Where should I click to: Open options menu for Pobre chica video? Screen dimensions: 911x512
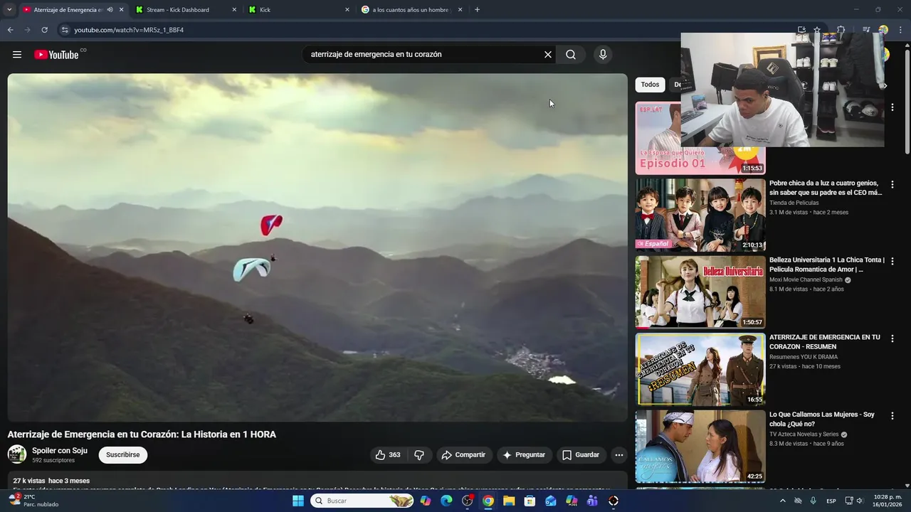pos(892,184)
